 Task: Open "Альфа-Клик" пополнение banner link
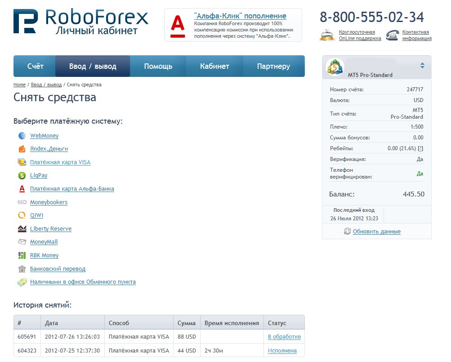point(240,16)
